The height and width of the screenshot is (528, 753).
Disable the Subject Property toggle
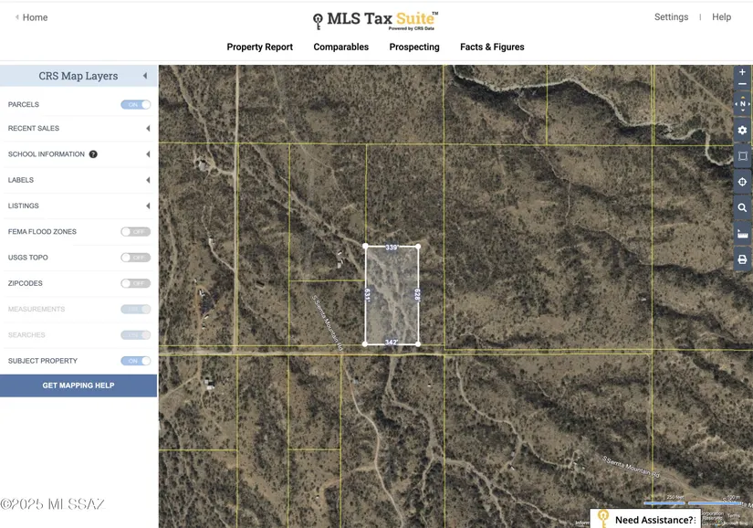pos(135,361)
